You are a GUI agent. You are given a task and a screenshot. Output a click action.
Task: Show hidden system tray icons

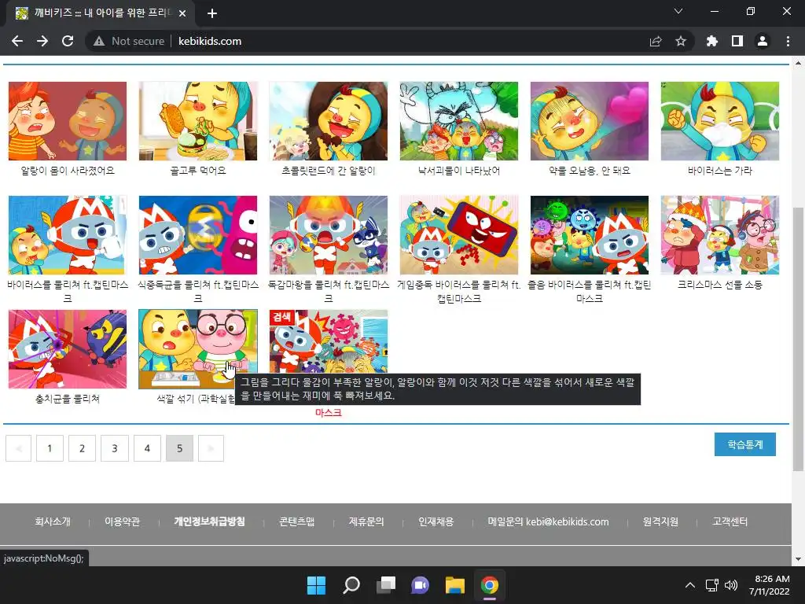pos(690,585)
